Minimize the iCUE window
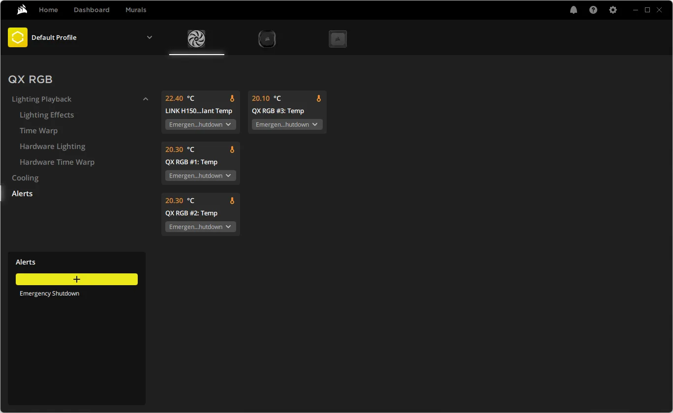The image size is (673, 413). [636, 10]
